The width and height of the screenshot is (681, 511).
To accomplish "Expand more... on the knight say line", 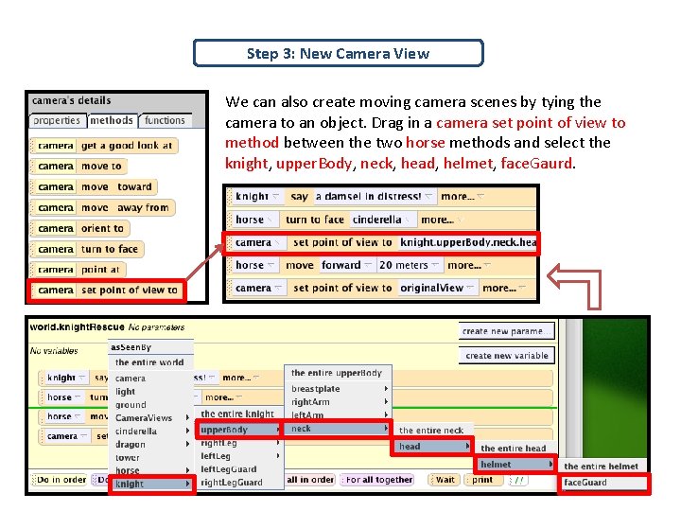I will tap(462, 197).
